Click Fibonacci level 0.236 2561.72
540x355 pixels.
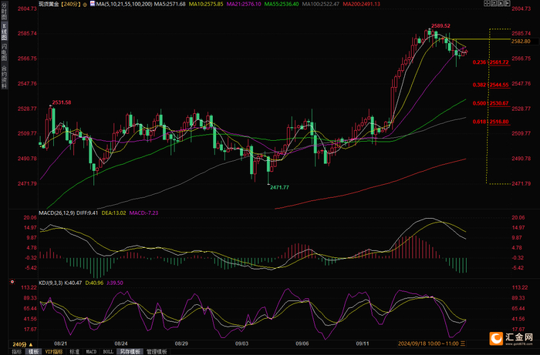pos(491,62)
